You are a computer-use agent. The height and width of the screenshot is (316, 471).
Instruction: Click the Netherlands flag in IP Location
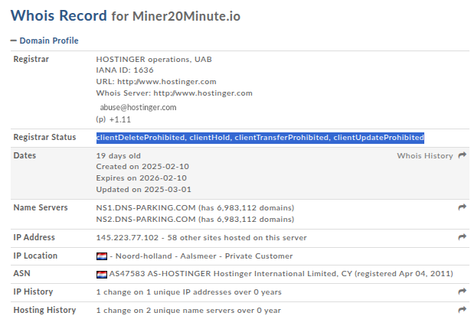[102, 256]
